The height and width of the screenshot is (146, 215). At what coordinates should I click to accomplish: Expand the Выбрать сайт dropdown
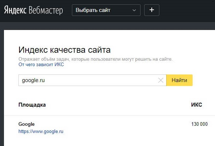[x=106, y=10]
